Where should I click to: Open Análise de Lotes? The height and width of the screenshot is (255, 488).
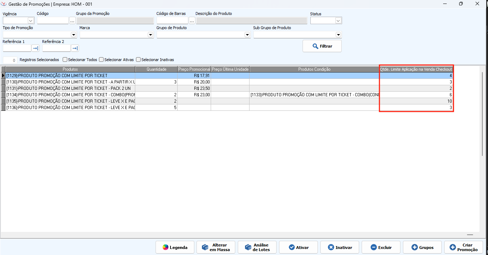(257, 247)
